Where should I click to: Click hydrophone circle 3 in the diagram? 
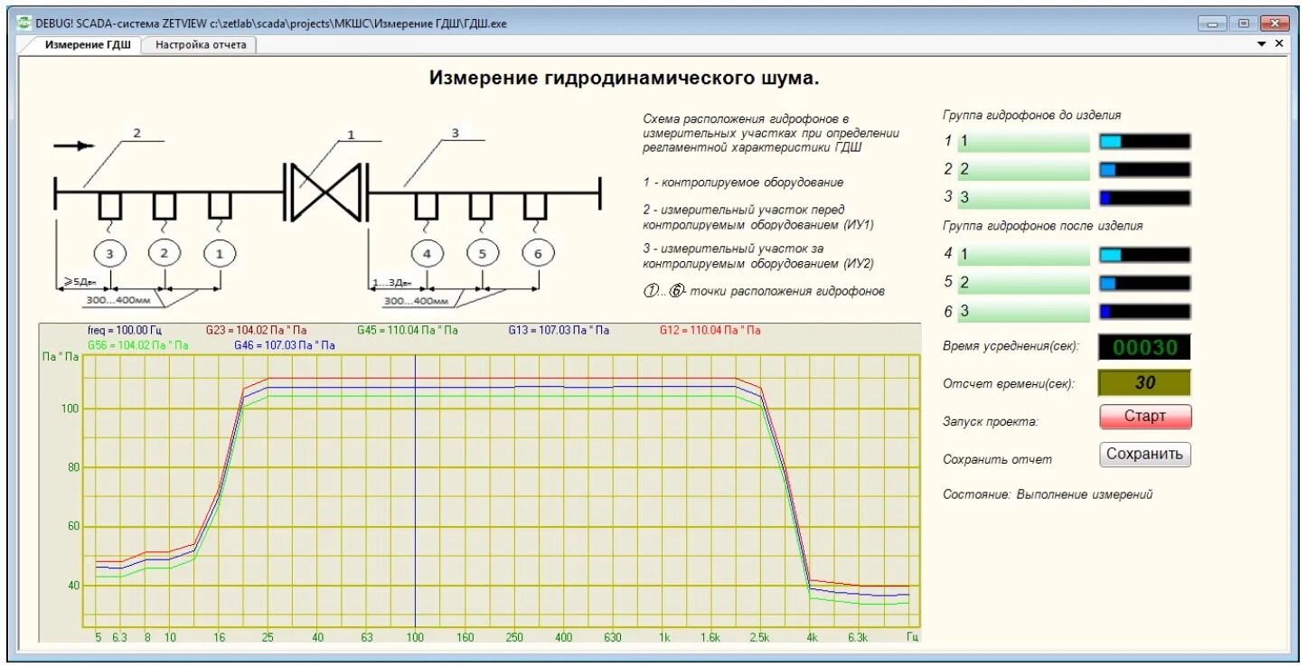tap(109, 254)
